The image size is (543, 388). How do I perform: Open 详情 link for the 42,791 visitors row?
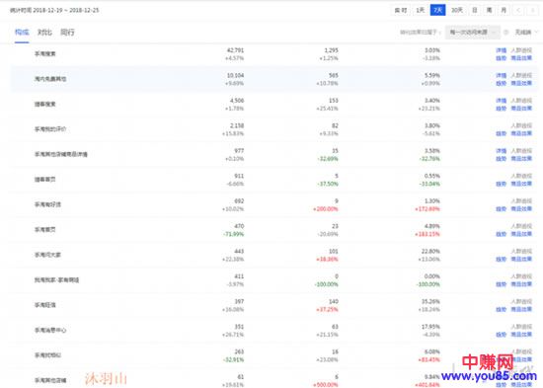pos(502,50)
